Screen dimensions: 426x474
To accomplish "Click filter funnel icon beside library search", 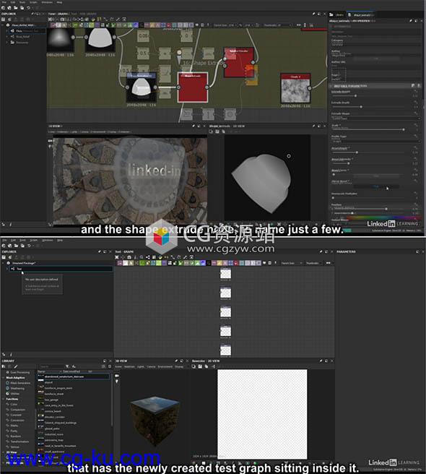I will (x=67, y=366).
